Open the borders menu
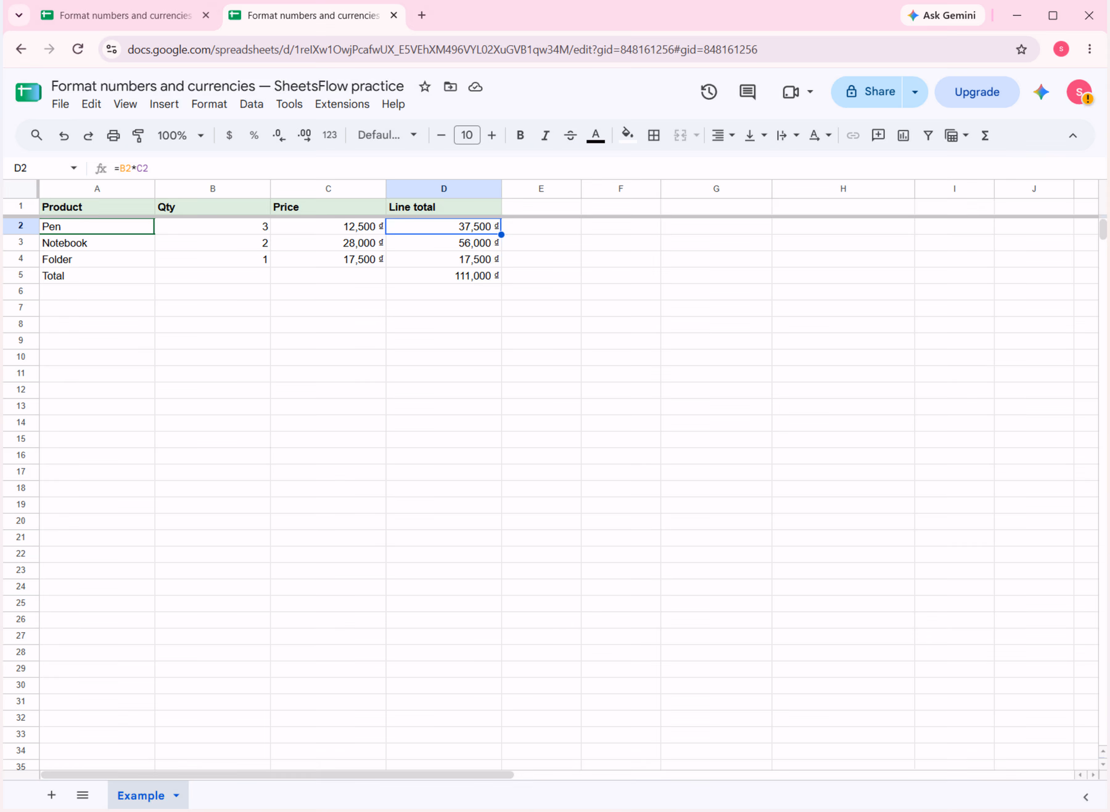Viewport: 1110px width, 812px height. tap(654, 136)
